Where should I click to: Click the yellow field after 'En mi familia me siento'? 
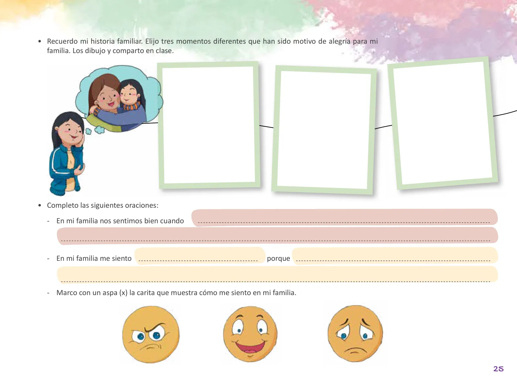pos(200,256)
